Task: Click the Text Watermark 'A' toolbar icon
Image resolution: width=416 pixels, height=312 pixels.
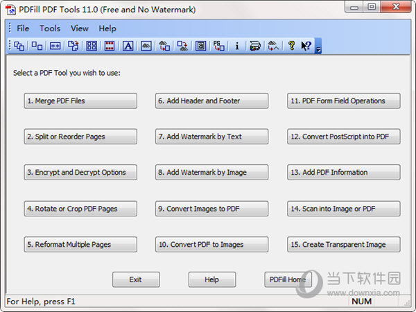Action: click(x=128, y=46)
